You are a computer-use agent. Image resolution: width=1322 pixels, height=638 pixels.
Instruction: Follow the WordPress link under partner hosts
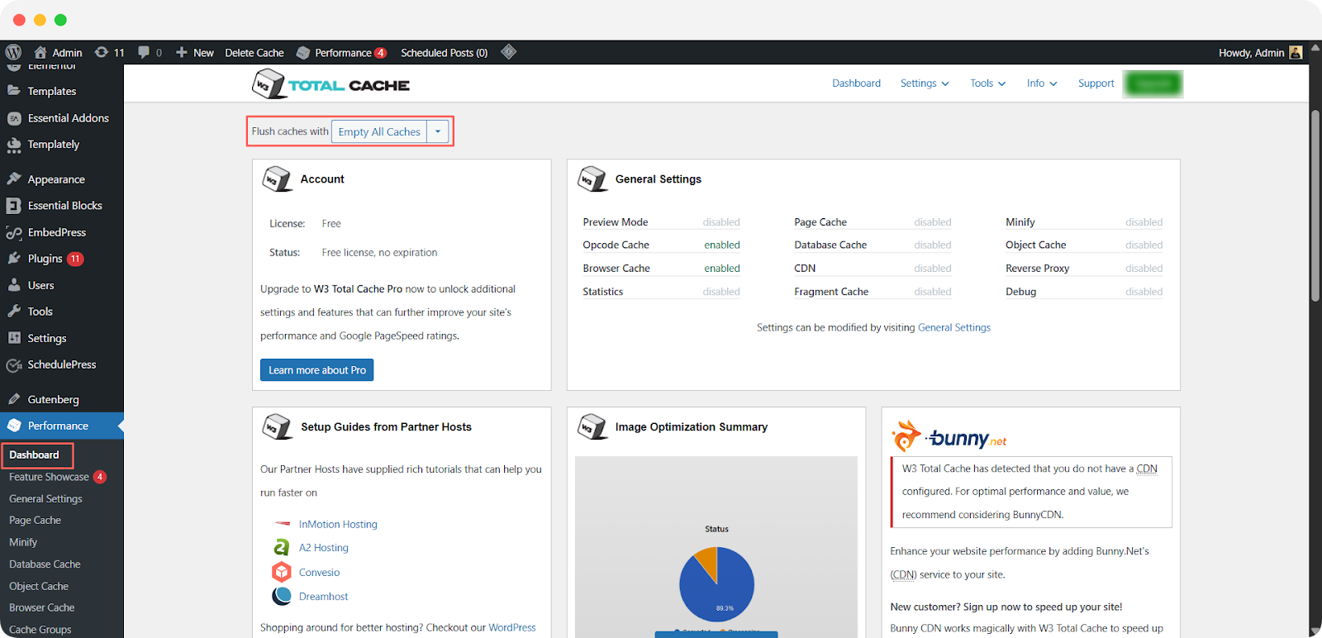pos(512,627)
